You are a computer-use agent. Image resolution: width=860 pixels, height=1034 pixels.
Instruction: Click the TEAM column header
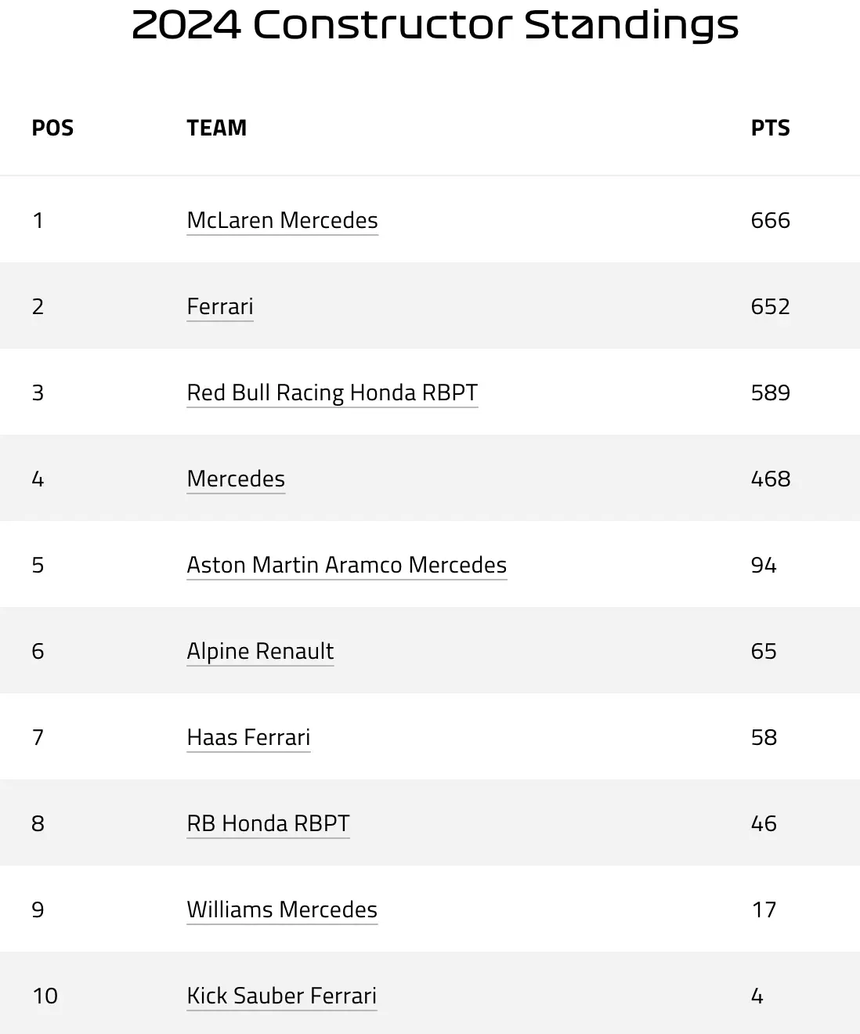[x=216, y=128]
